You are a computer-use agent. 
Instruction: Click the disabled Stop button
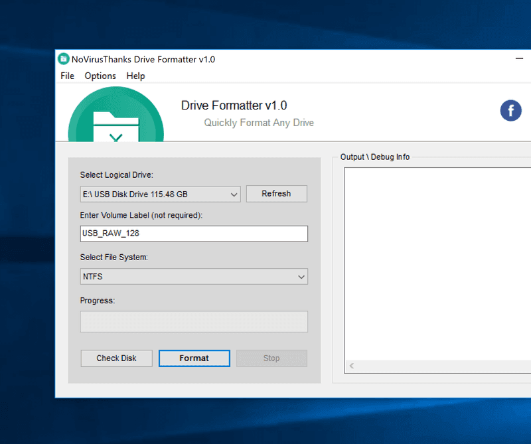click(x=271, y=358)
